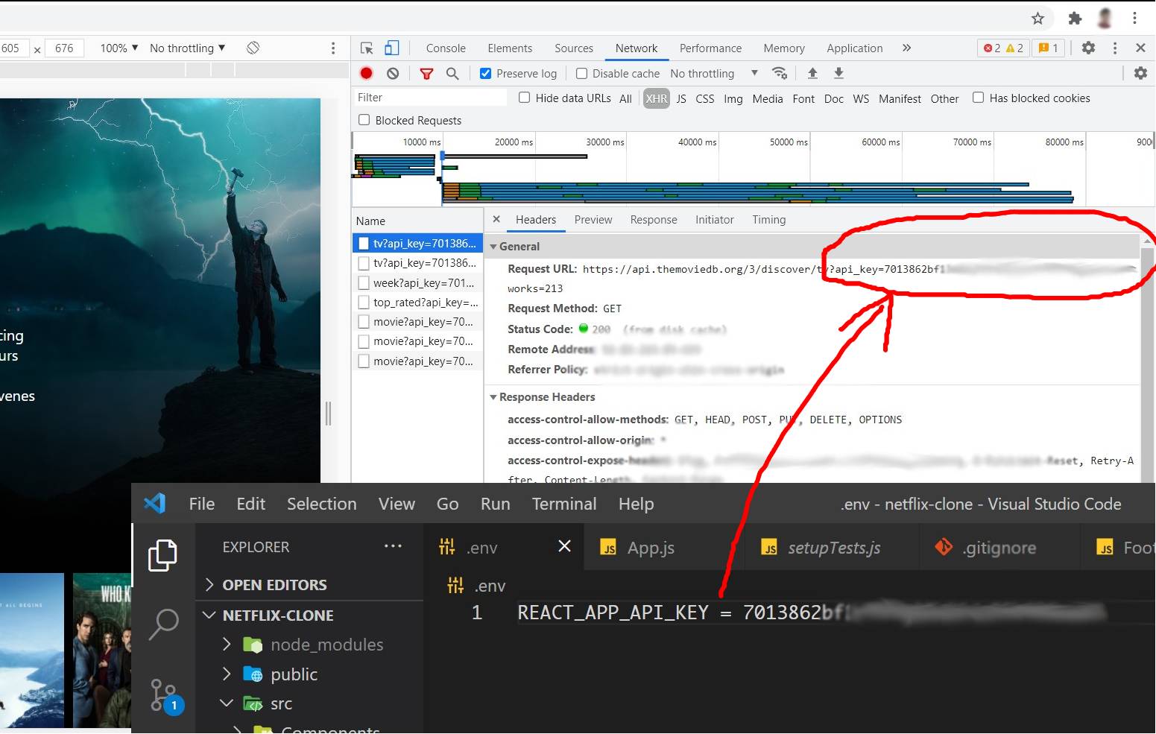Open Chrome profile avatar
1156x734 pixels.
1105,18
